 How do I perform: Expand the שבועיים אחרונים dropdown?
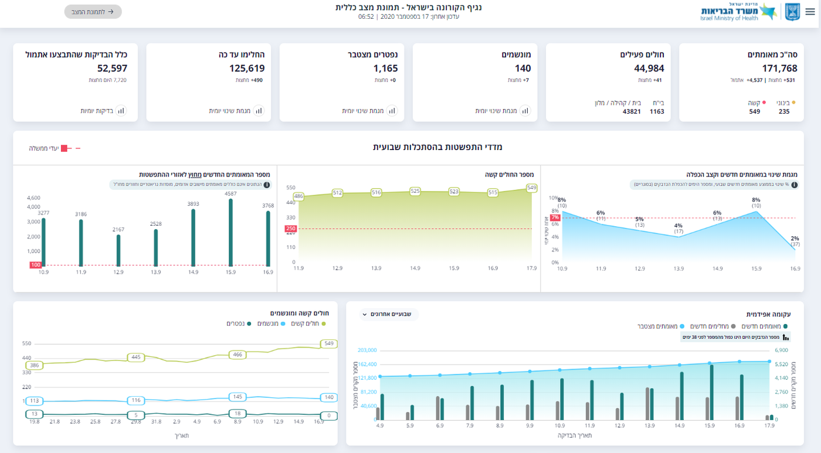pos(389,314)
